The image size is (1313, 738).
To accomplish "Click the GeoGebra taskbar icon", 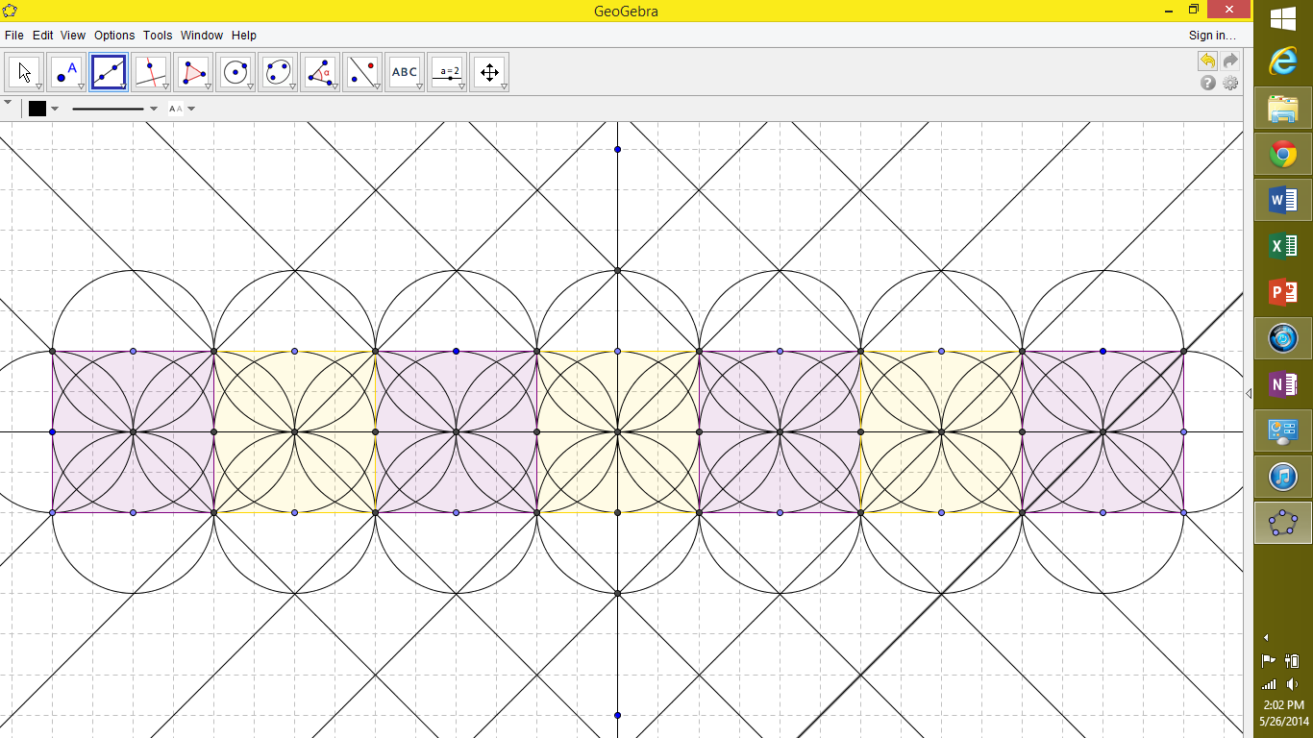I will 1283,523.
